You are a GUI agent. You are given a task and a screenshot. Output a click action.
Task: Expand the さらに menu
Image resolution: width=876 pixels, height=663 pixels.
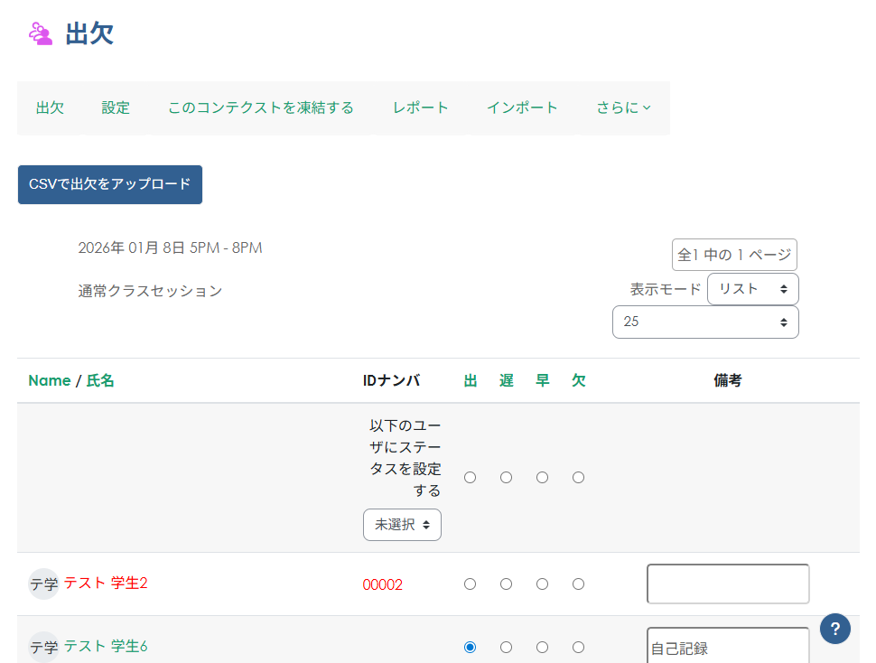click(x=623, y=107)
